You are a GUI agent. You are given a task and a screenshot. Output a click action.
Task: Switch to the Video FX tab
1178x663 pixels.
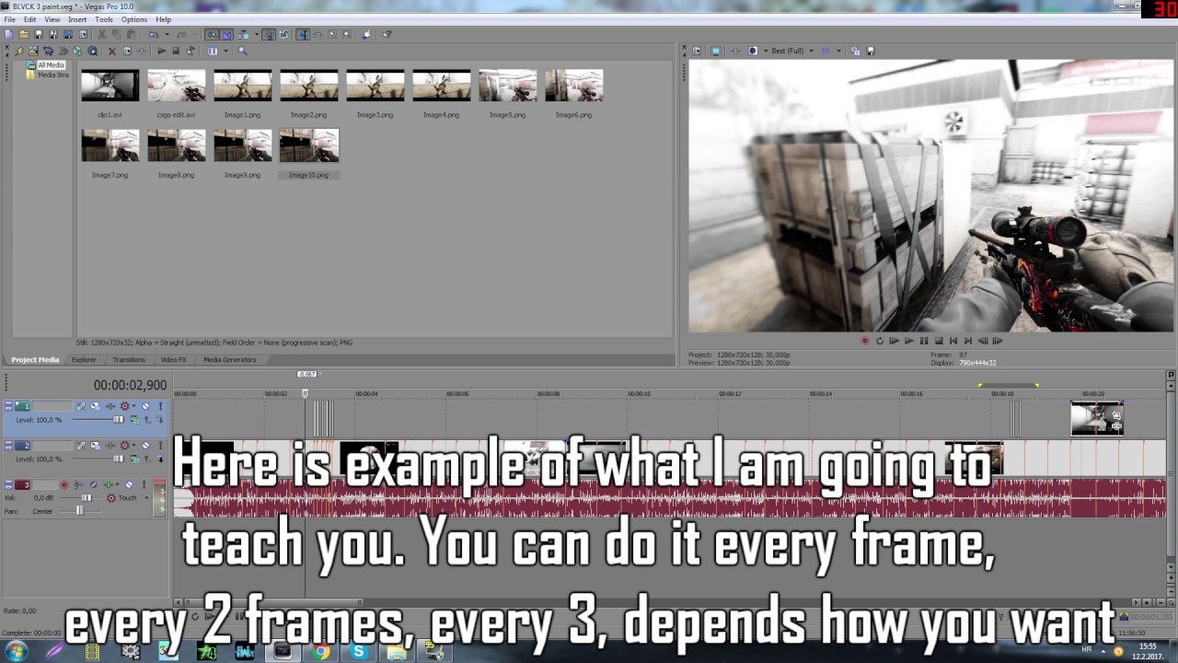coord(173,360)
